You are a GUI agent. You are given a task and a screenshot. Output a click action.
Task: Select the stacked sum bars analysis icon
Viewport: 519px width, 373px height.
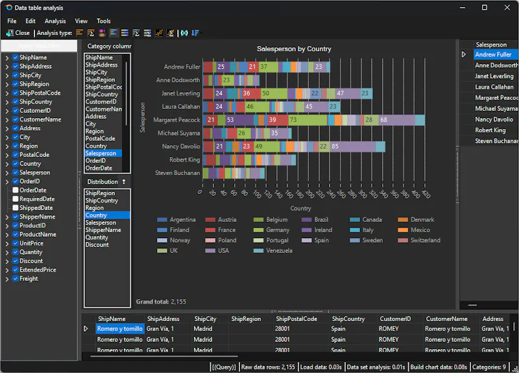tap(147, 33)
